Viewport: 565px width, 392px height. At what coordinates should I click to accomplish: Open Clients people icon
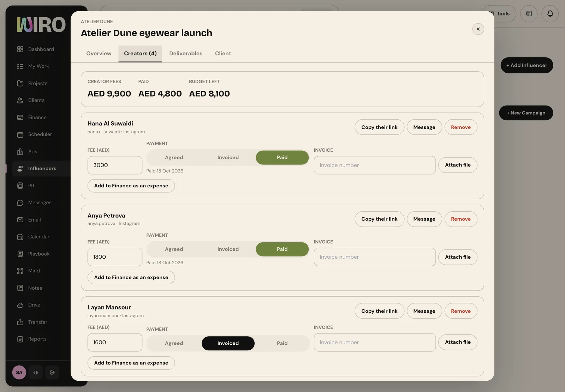click(20, 100)
